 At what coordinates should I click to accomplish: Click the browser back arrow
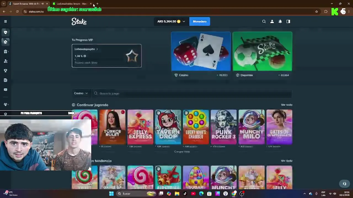(4, 12)
